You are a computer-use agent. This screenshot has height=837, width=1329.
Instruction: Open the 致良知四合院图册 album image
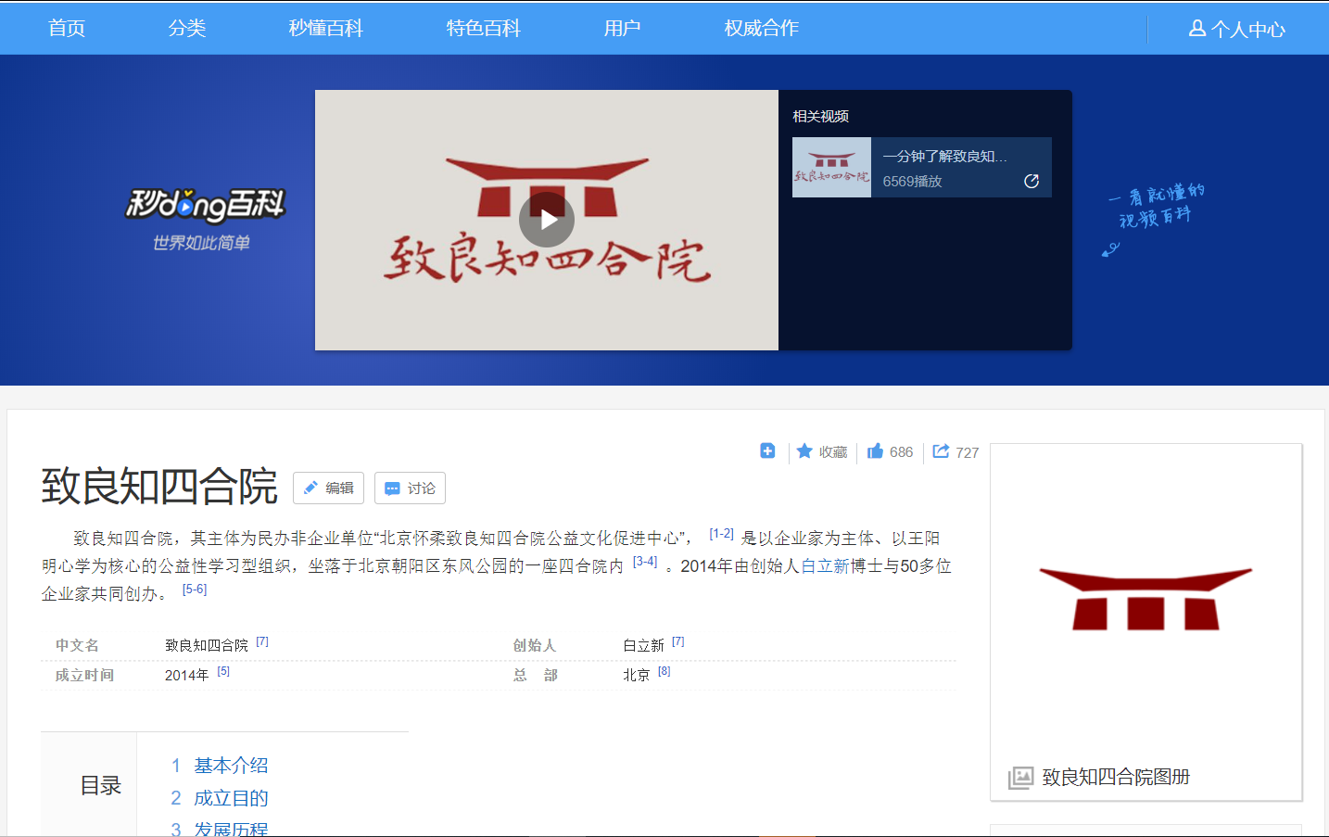coord(1145,600)
